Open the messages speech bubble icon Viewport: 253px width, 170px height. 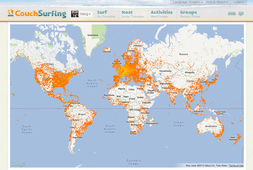click(x=241, y=14)
